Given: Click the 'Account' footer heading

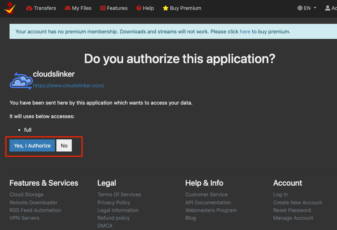Looking at the screenshot, I should [288, 183].
